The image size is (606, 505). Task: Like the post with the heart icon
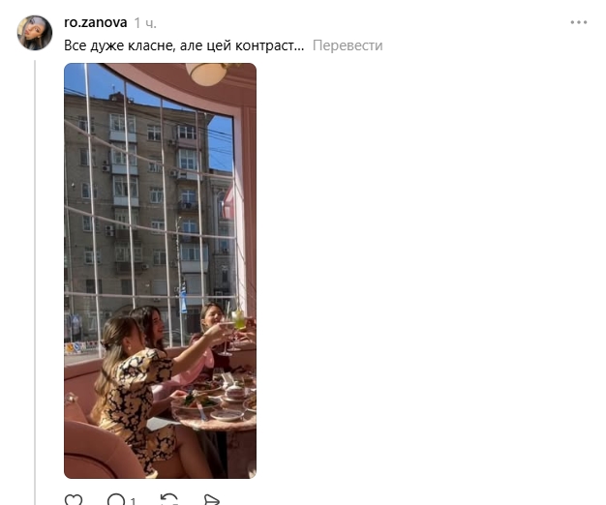coord(74,500)
